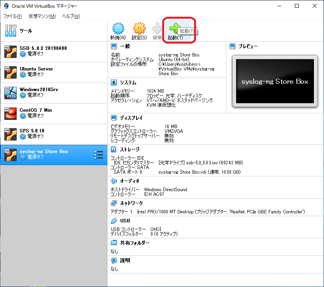Open the ネットワーク section heading link
The width and height of the screenshot is (324, 287).
(131, 203)
